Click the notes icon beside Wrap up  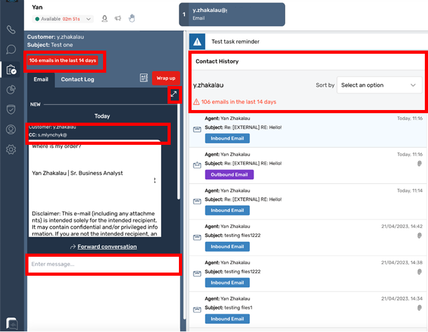(x=144, y=78)
